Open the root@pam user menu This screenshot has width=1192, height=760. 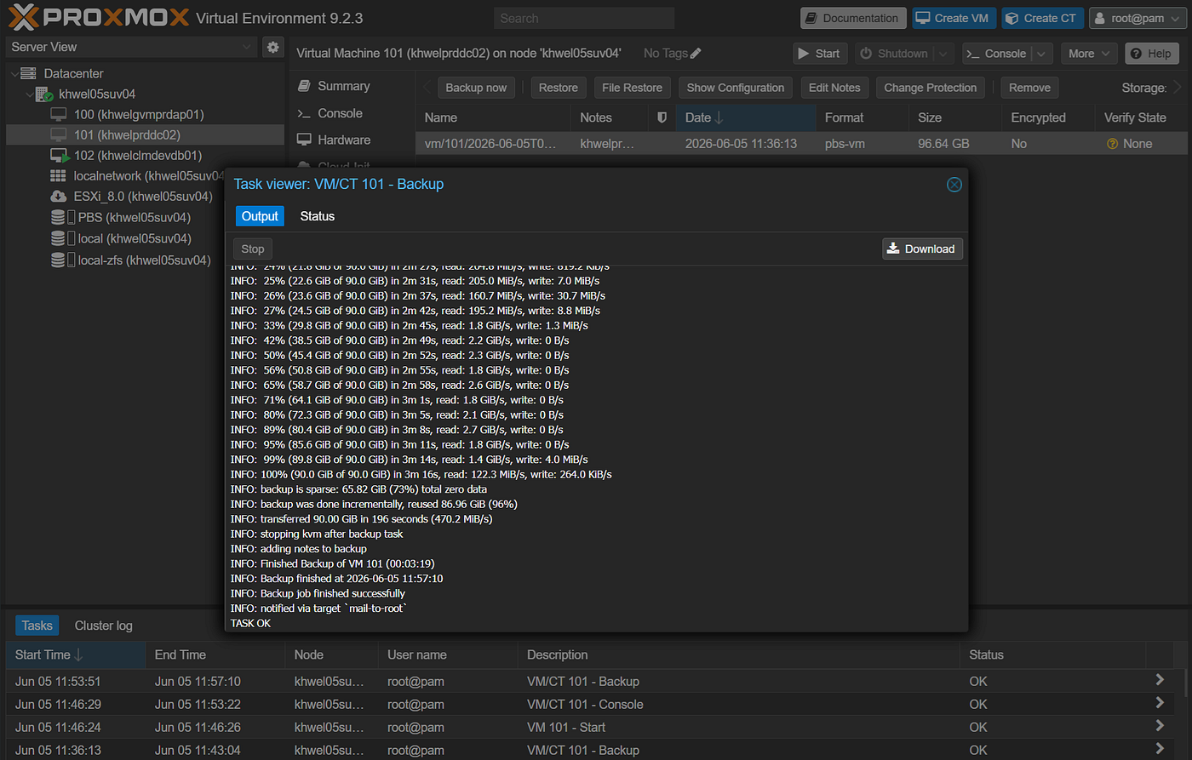pyautogui.click(x=1138, y=18)
